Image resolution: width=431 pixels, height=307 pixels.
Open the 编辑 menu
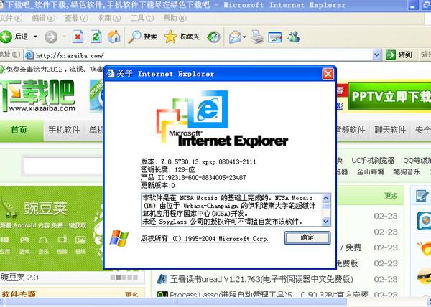[43, 19]
